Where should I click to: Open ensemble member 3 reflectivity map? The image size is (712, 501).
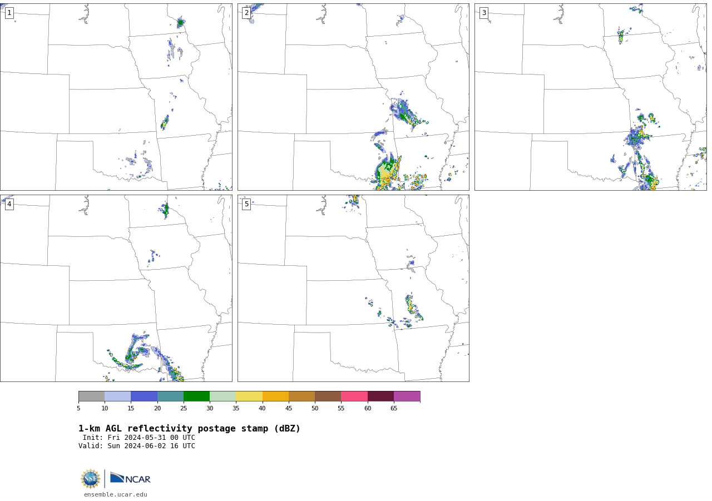pyautogui.click(x=590, y=97)
